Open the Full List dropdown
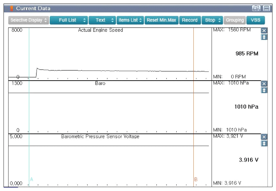This screenshot has width=276, height=191. [69, 20]
